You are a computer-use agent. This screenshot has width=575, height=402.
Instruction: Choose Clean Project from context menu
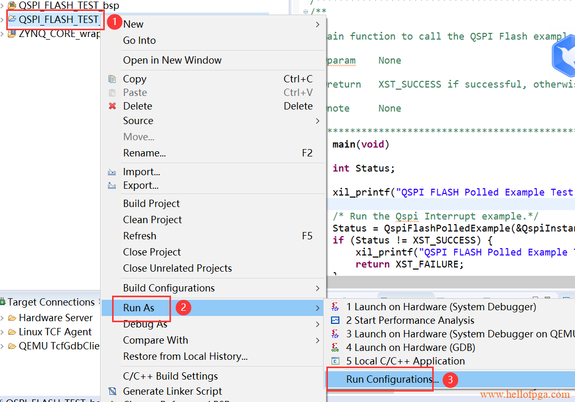(x=152, y=220)
